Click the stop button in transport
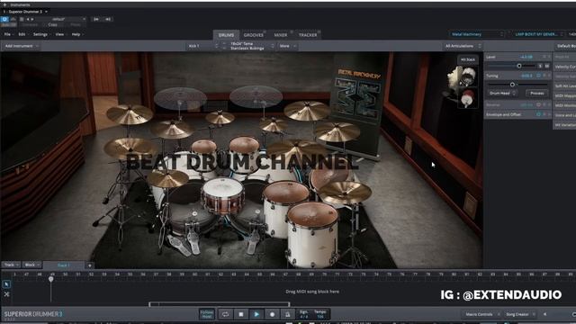Screen dimensions: 576x324 241,314
